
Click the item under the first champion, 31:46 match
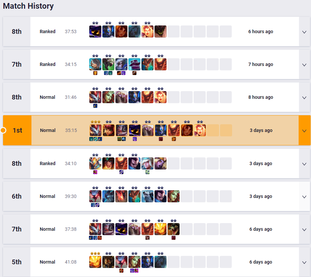click(x=95, y=106)
